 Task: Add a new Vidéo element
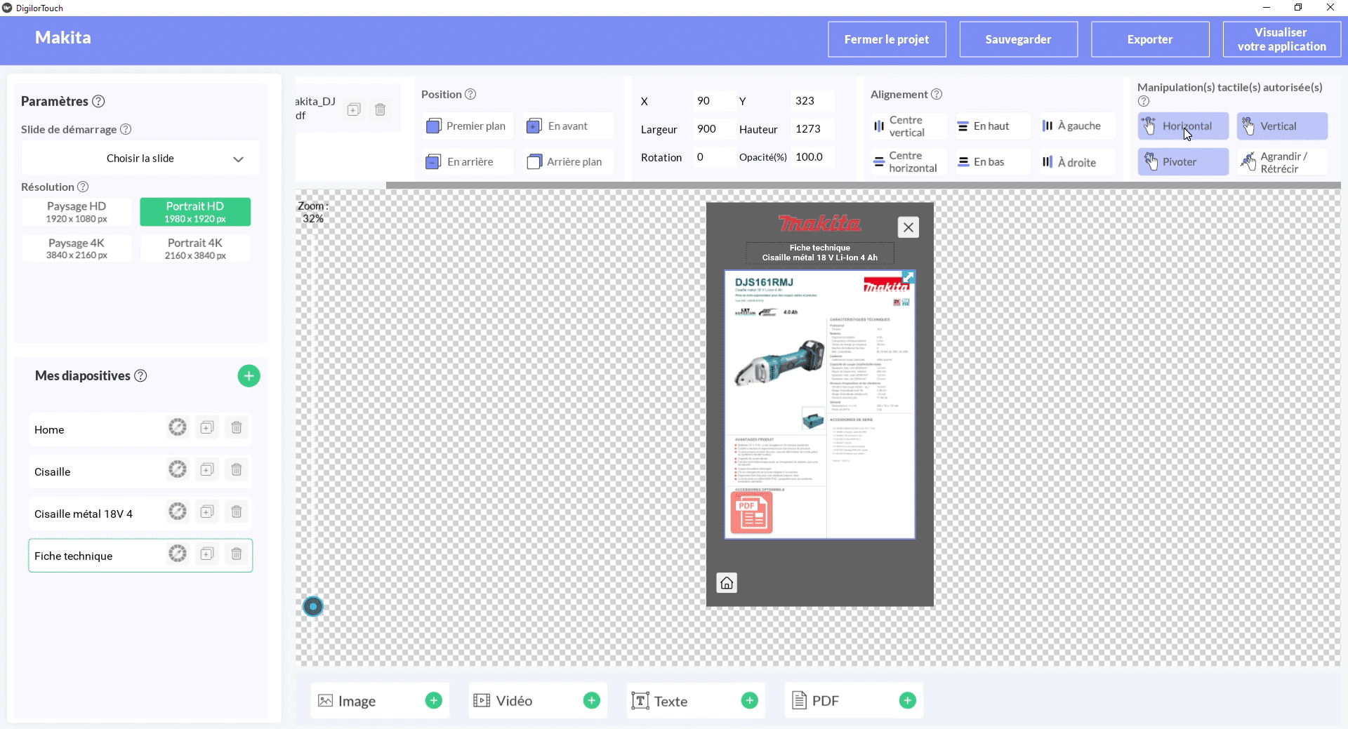(591, 700)
